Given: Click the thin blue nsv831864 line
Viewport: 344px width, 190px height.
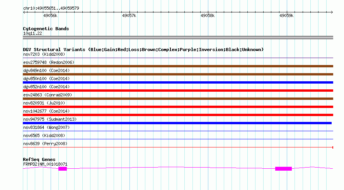Looking at the screenshot, I should pyautogui.click(x=178, y=131).
